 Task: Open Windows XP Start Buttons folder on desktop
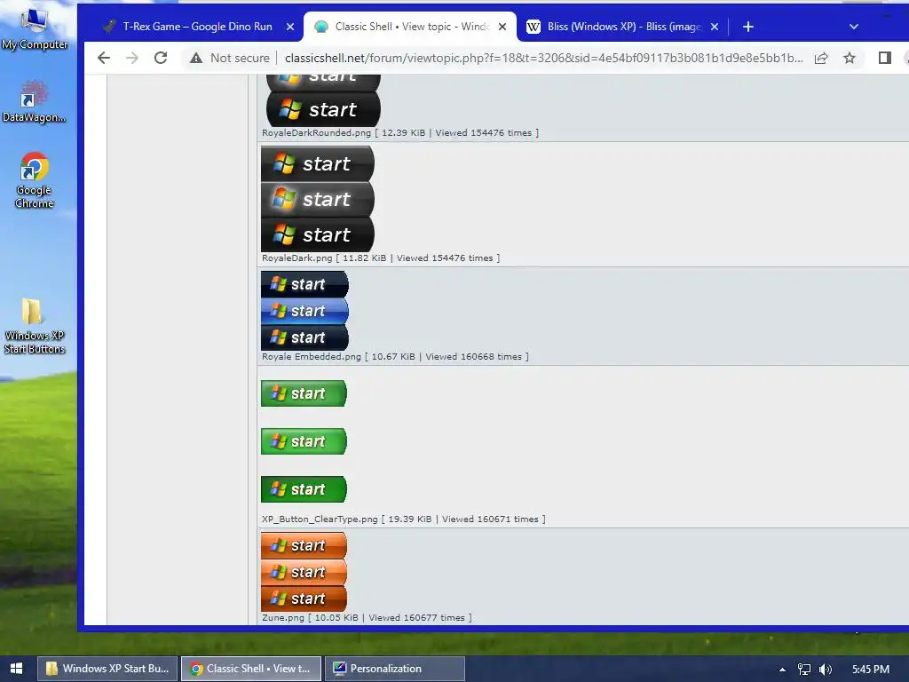click(x=35, y=327)
